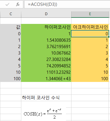Click column E cell showing 5
The height and width of the screenshot is (121, 110).
click(x=90, y=66)
